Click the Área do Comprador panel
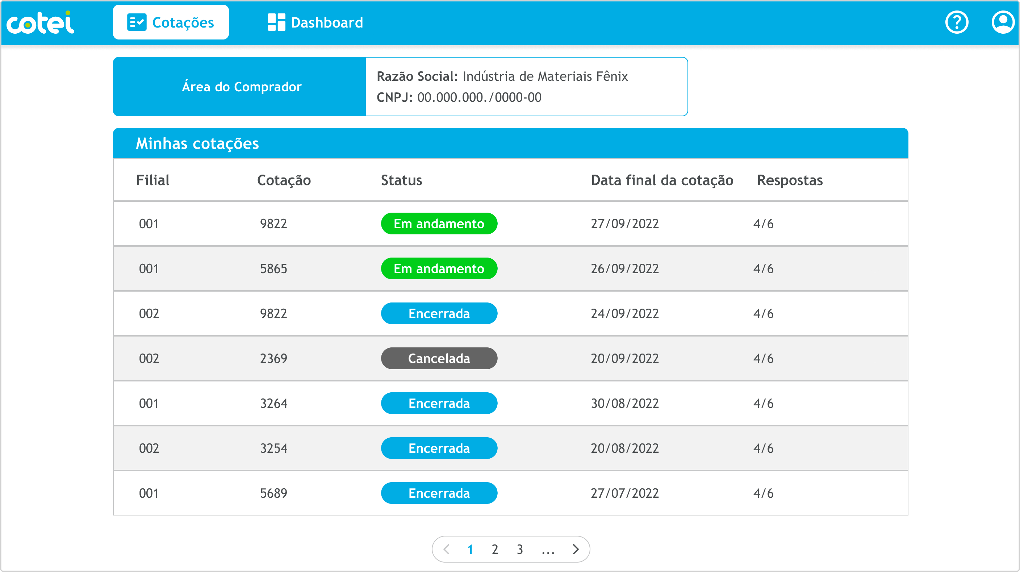 pyautogui.click(x=241, y=87)
